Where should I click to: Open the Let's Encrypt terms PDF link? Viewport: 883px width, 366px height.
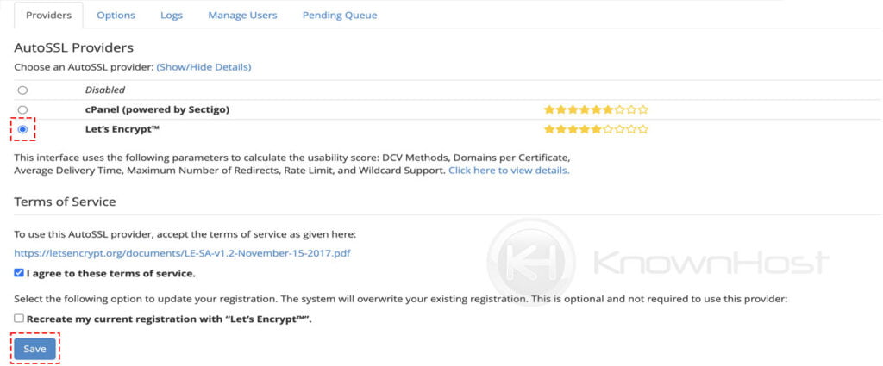(183, 253)
